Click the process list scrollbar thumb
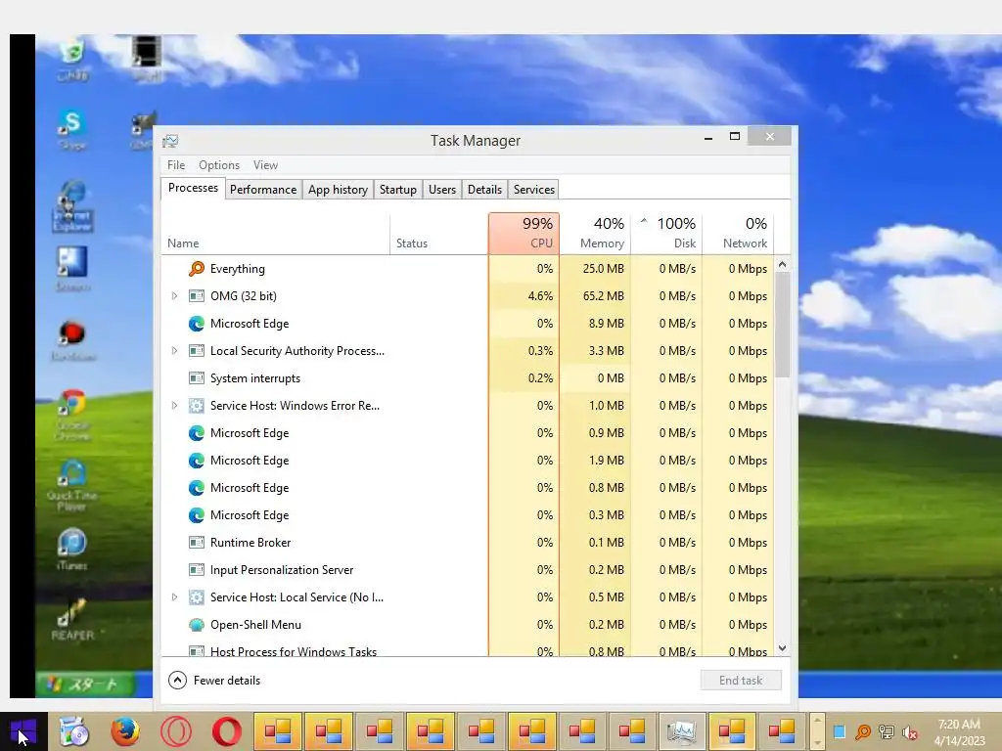Image resolution: width=1002 pixels, height=751 pixels. point(782,325)
